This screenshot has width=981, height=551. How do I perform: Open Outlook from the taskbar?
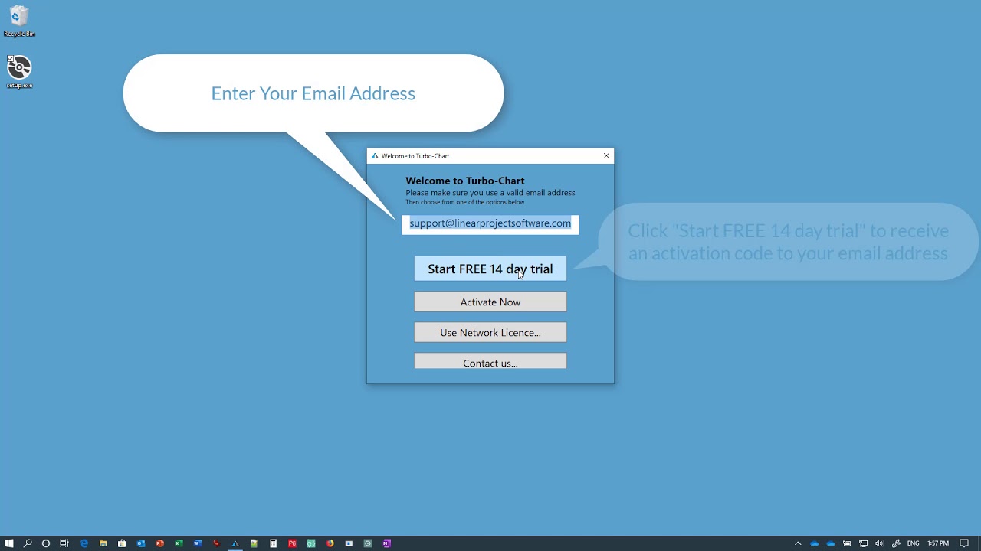[141, 543]
